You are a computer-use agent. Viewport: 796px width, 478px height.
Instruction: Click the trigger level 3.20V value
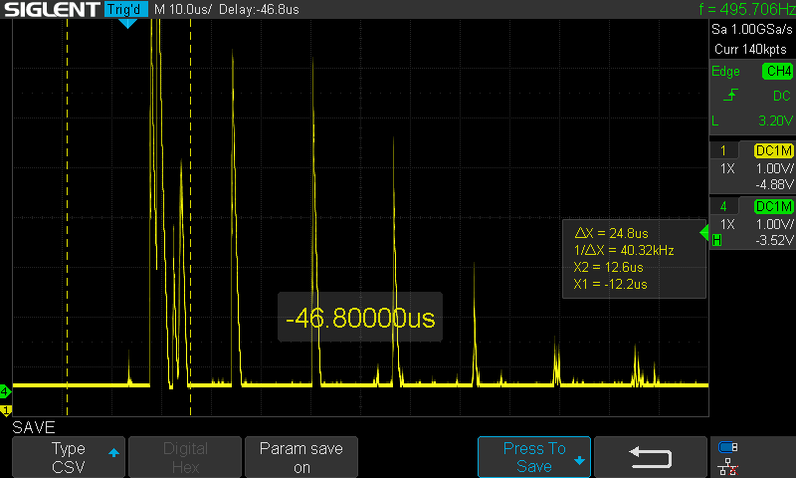click(775, 120)
